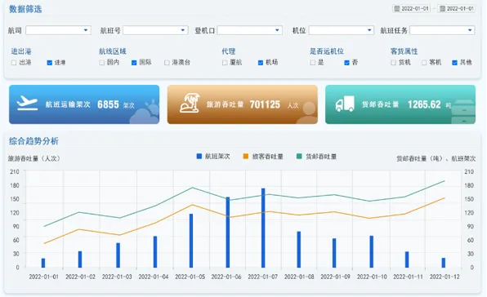This screenshot has height=297, width=487.
Task: Uncheck the 进港 checkbox
Action: click(x=49, y=63)
